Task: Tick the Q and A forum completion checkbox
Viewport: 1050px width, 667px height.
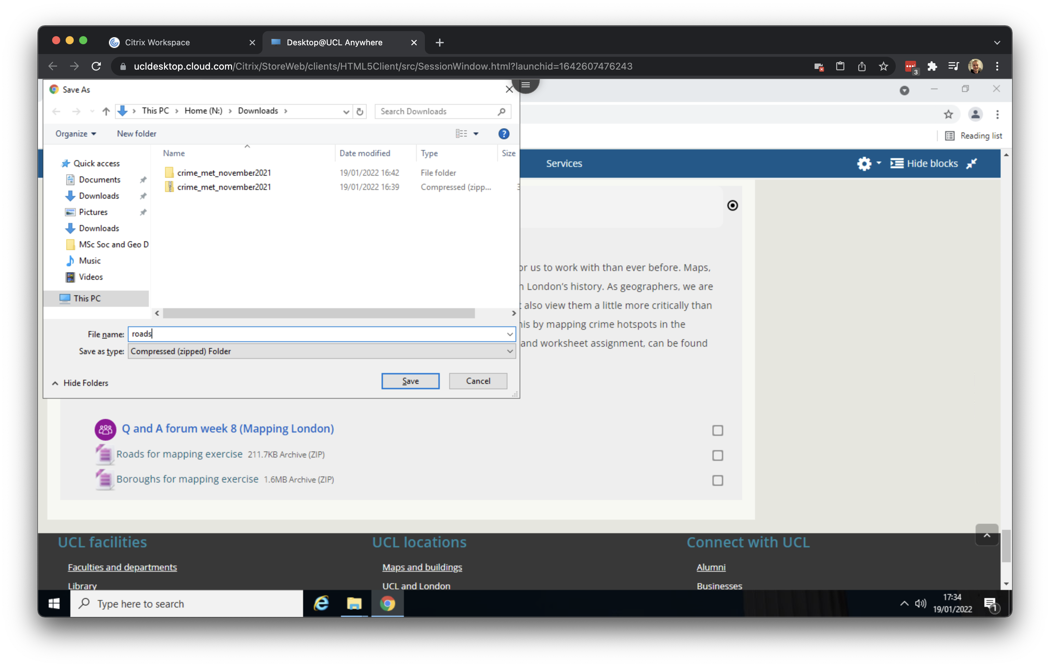Action: coord(717,430)
